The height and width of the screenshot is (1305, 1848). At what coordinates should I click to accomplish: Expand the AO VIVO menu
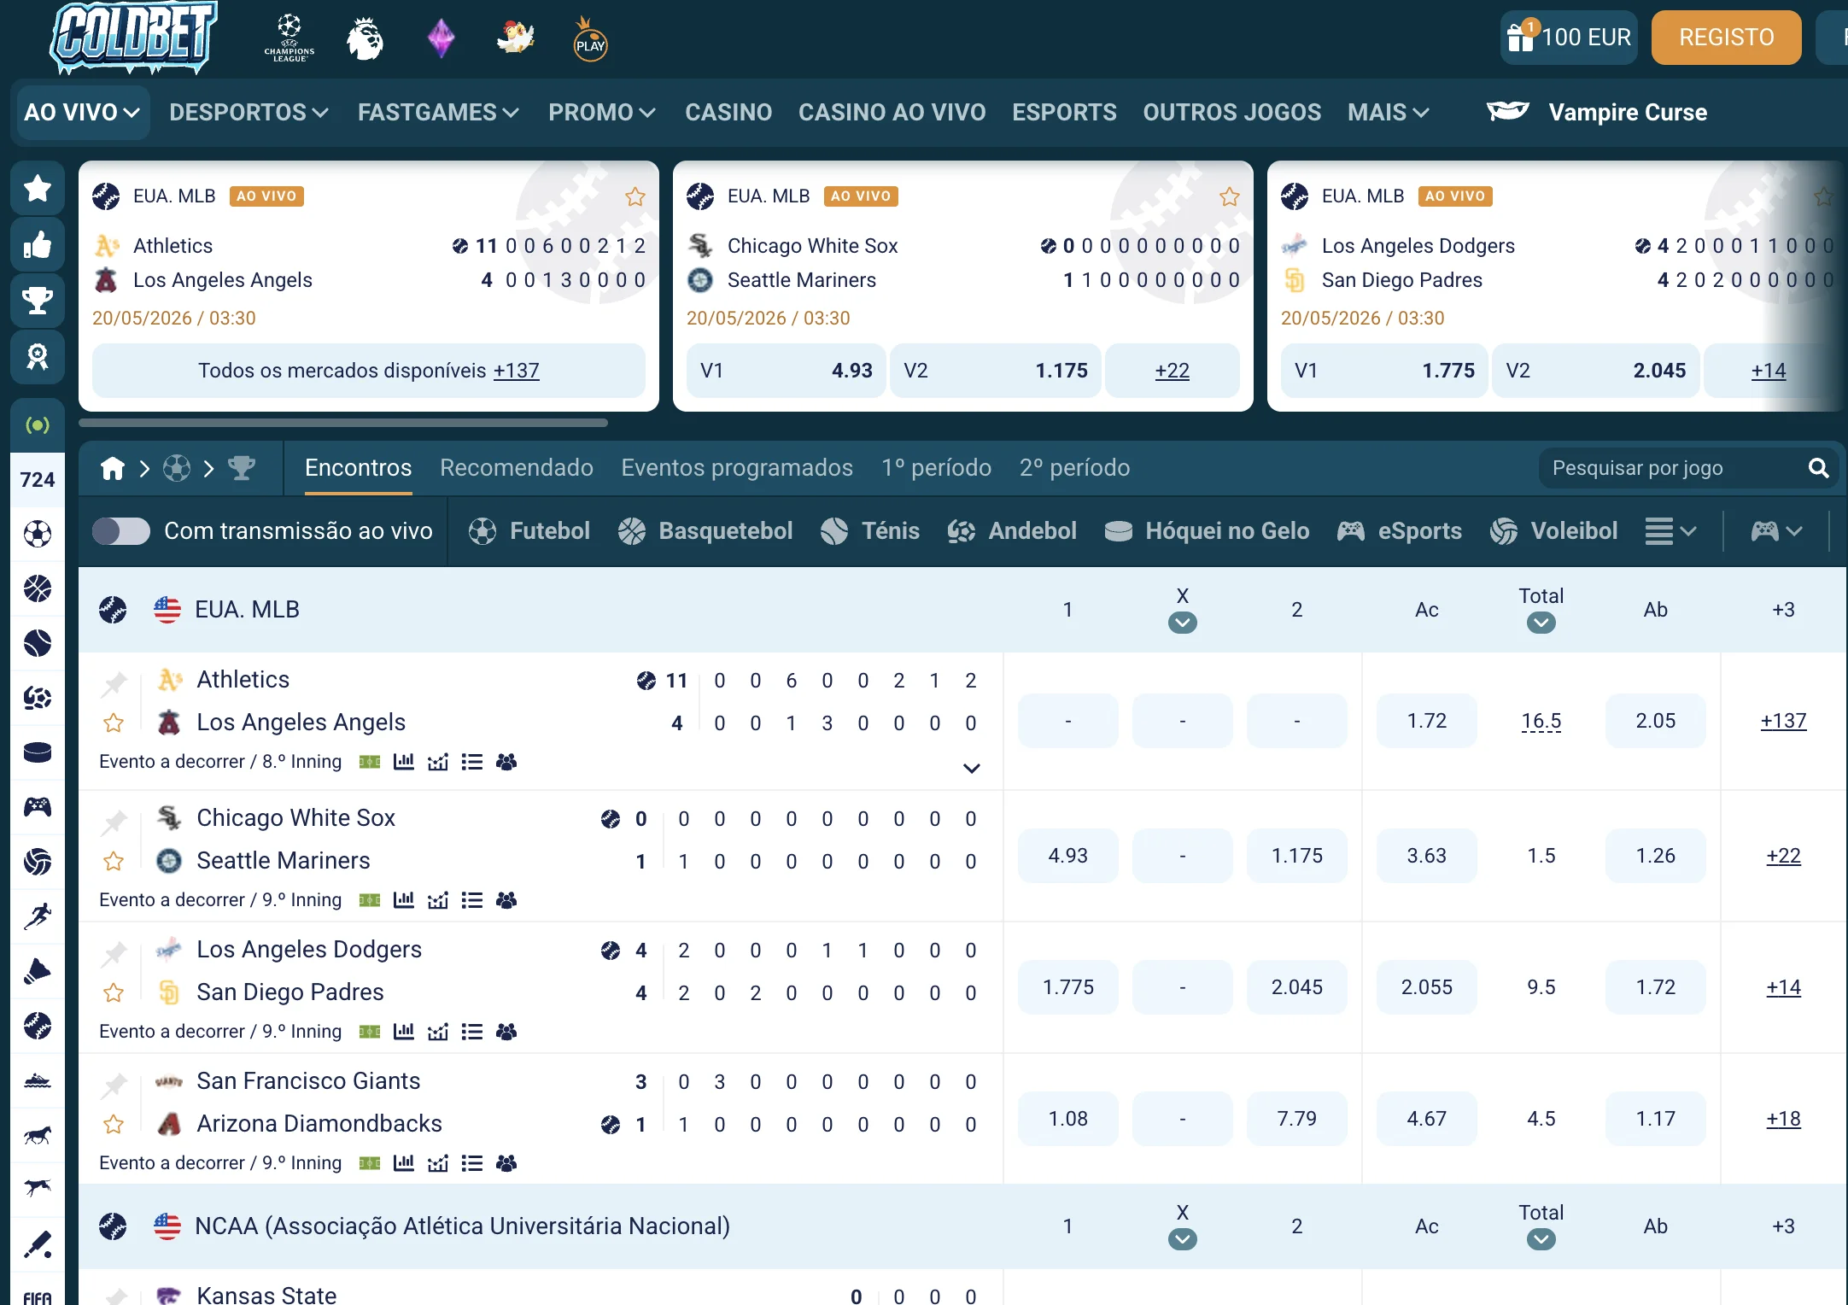(x=82, y=112)
